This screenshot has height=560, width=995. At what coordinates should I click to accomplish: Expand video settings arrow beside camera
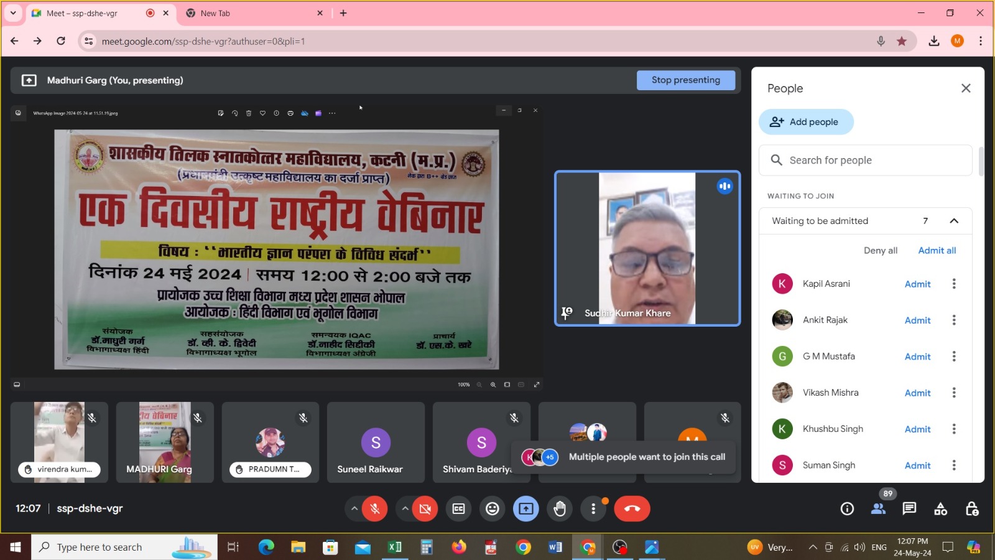point(405,508)
